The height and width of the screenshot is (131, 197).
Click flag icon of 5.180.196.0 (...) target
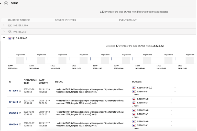pos(134,88)
